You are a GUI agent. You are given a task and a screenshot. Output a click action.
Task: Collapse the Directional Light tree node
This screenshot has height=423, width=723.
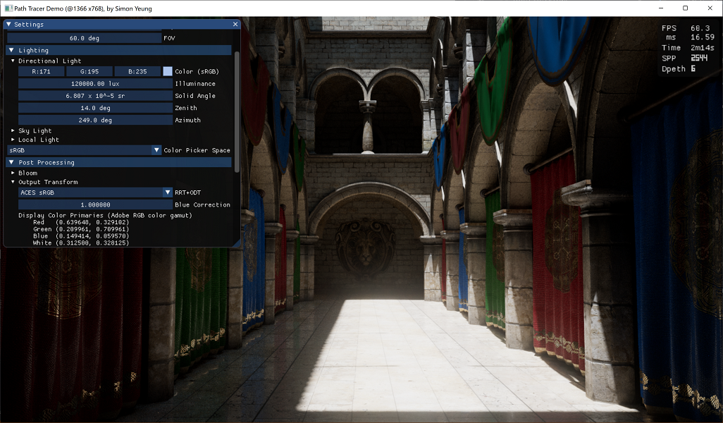coord(13,61)
